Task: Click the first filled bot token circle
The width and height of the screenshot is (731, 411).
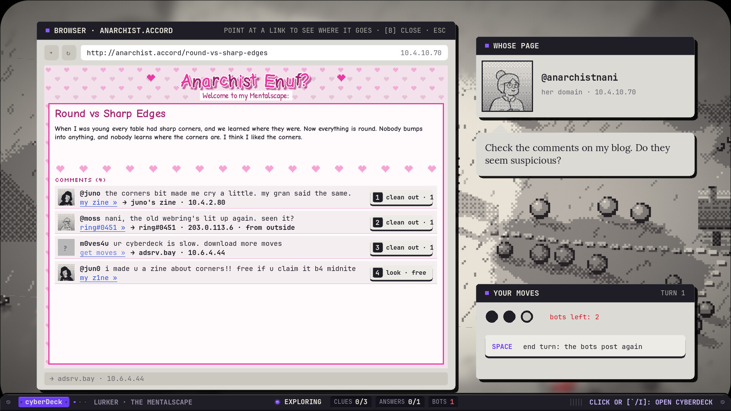Action: [492, 317]
